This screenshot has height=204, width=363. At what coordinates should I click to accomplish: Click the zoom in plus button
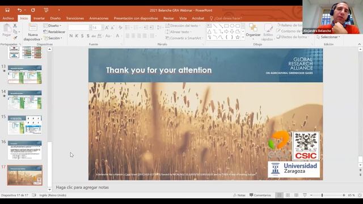[344, 195]
